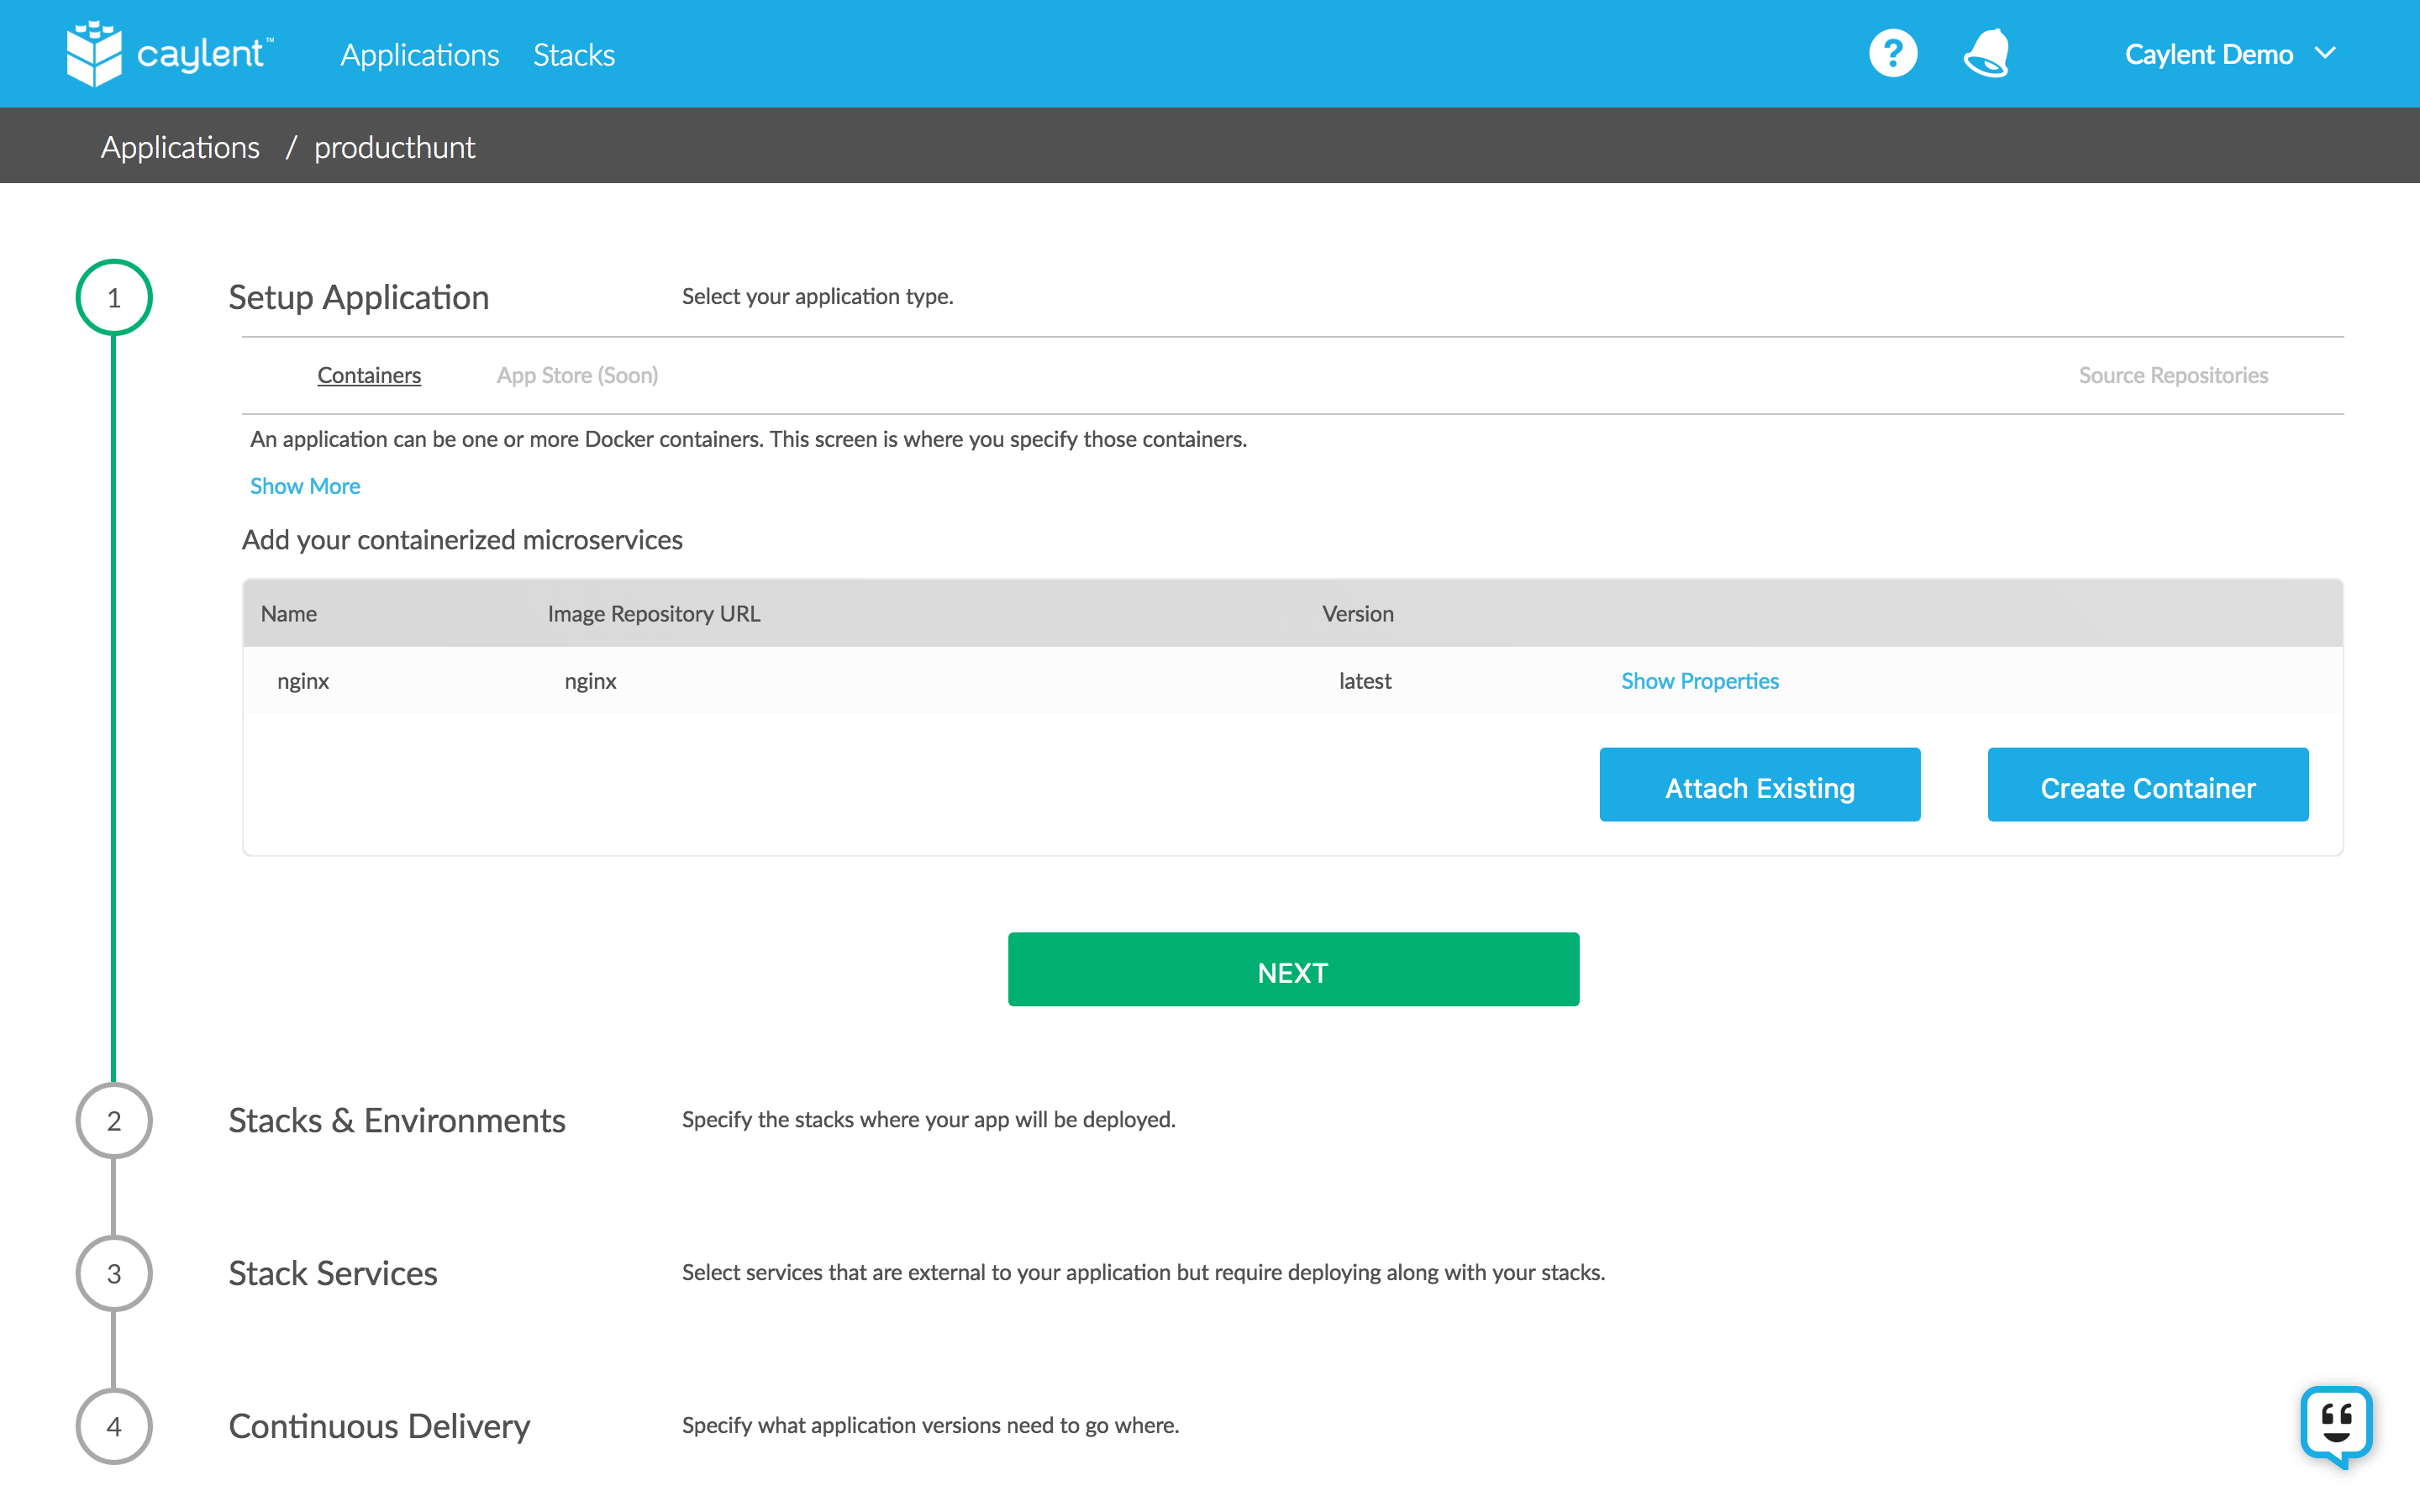The width and height of the screenshot is (2420, 1512).
Task: Click the Create Container button
Action: click(2147, 786)
